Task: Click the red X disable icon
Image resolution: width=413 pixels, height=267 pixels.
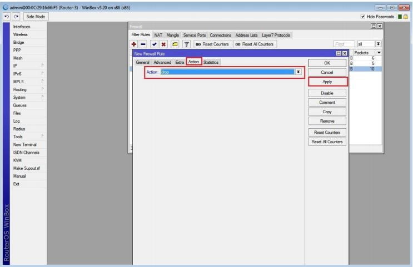Action: (x=163, y=44)
